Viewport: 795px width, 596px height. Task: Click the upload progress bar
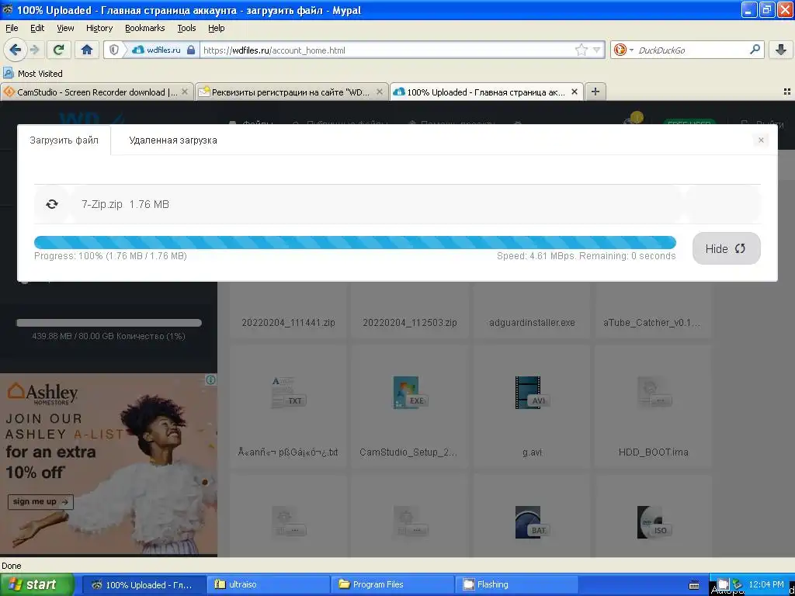click(x=355, y=242)
